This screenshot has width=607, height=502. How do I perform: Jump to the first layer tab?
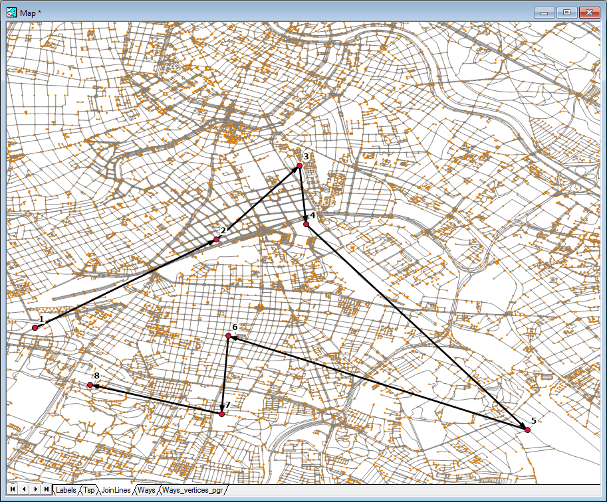[x=13, y=489]
